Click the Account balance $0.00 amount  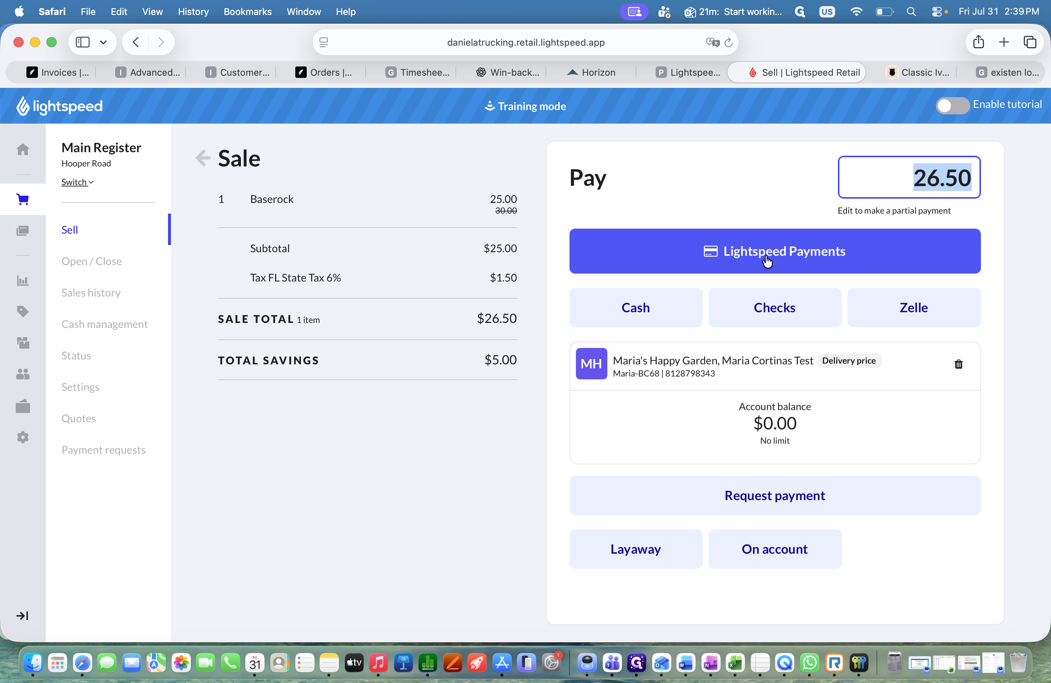[x=775, y=423]
